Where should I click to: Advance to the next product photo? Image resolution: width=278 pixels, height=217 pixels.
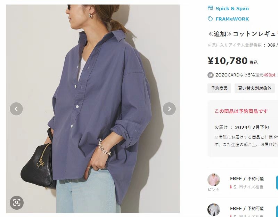click(169, 109)
